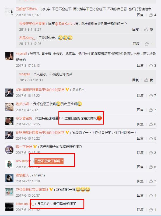
Task: Like vinayall's reply 个人看法
Action: click(x=149, y=80)
